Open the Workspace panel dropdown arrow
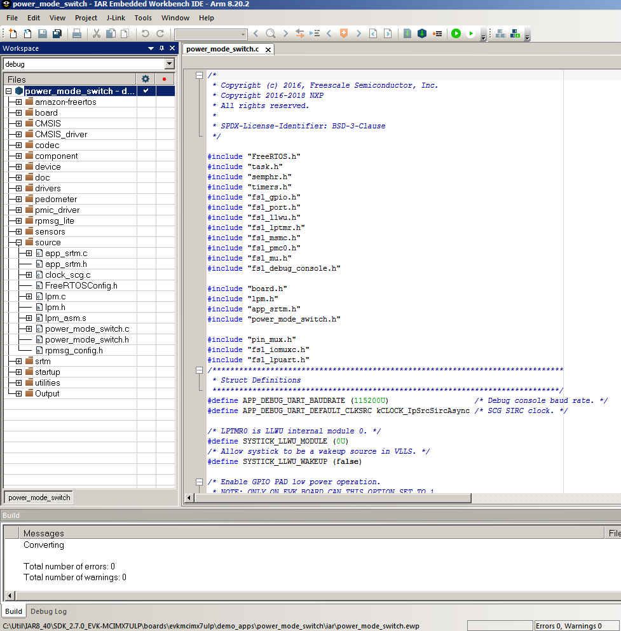621x631 pixels. pos(151,48)
